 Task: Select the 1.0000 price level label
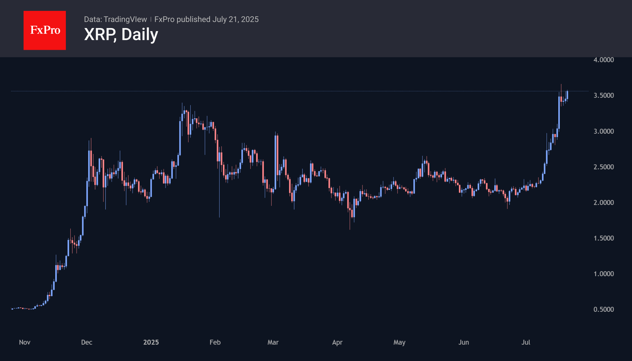[x=603, y=274]
